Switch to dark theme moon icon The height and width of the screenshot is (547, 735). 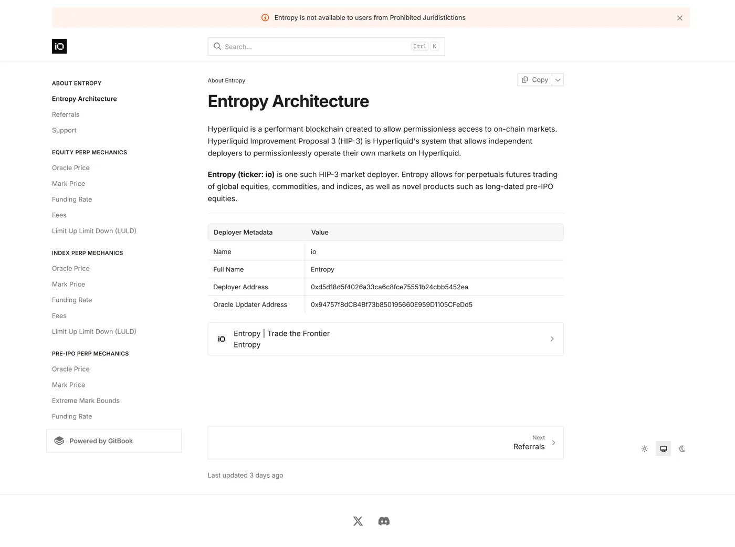682,449
